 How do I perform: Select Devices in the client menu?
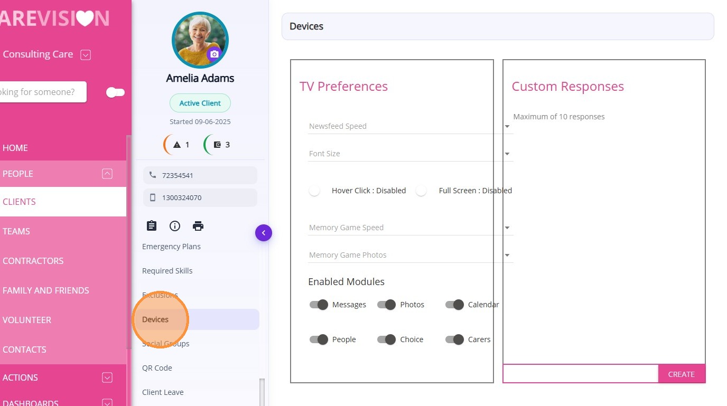198,319
